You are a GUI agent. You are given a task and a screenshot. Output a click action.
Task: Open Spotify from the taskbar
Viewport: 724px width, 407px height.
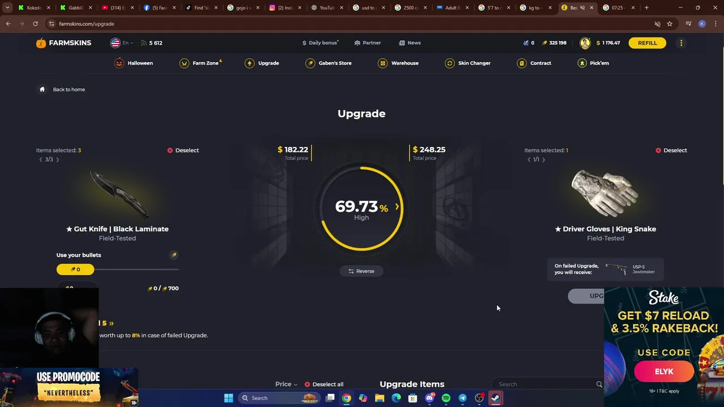click(446, 398)
